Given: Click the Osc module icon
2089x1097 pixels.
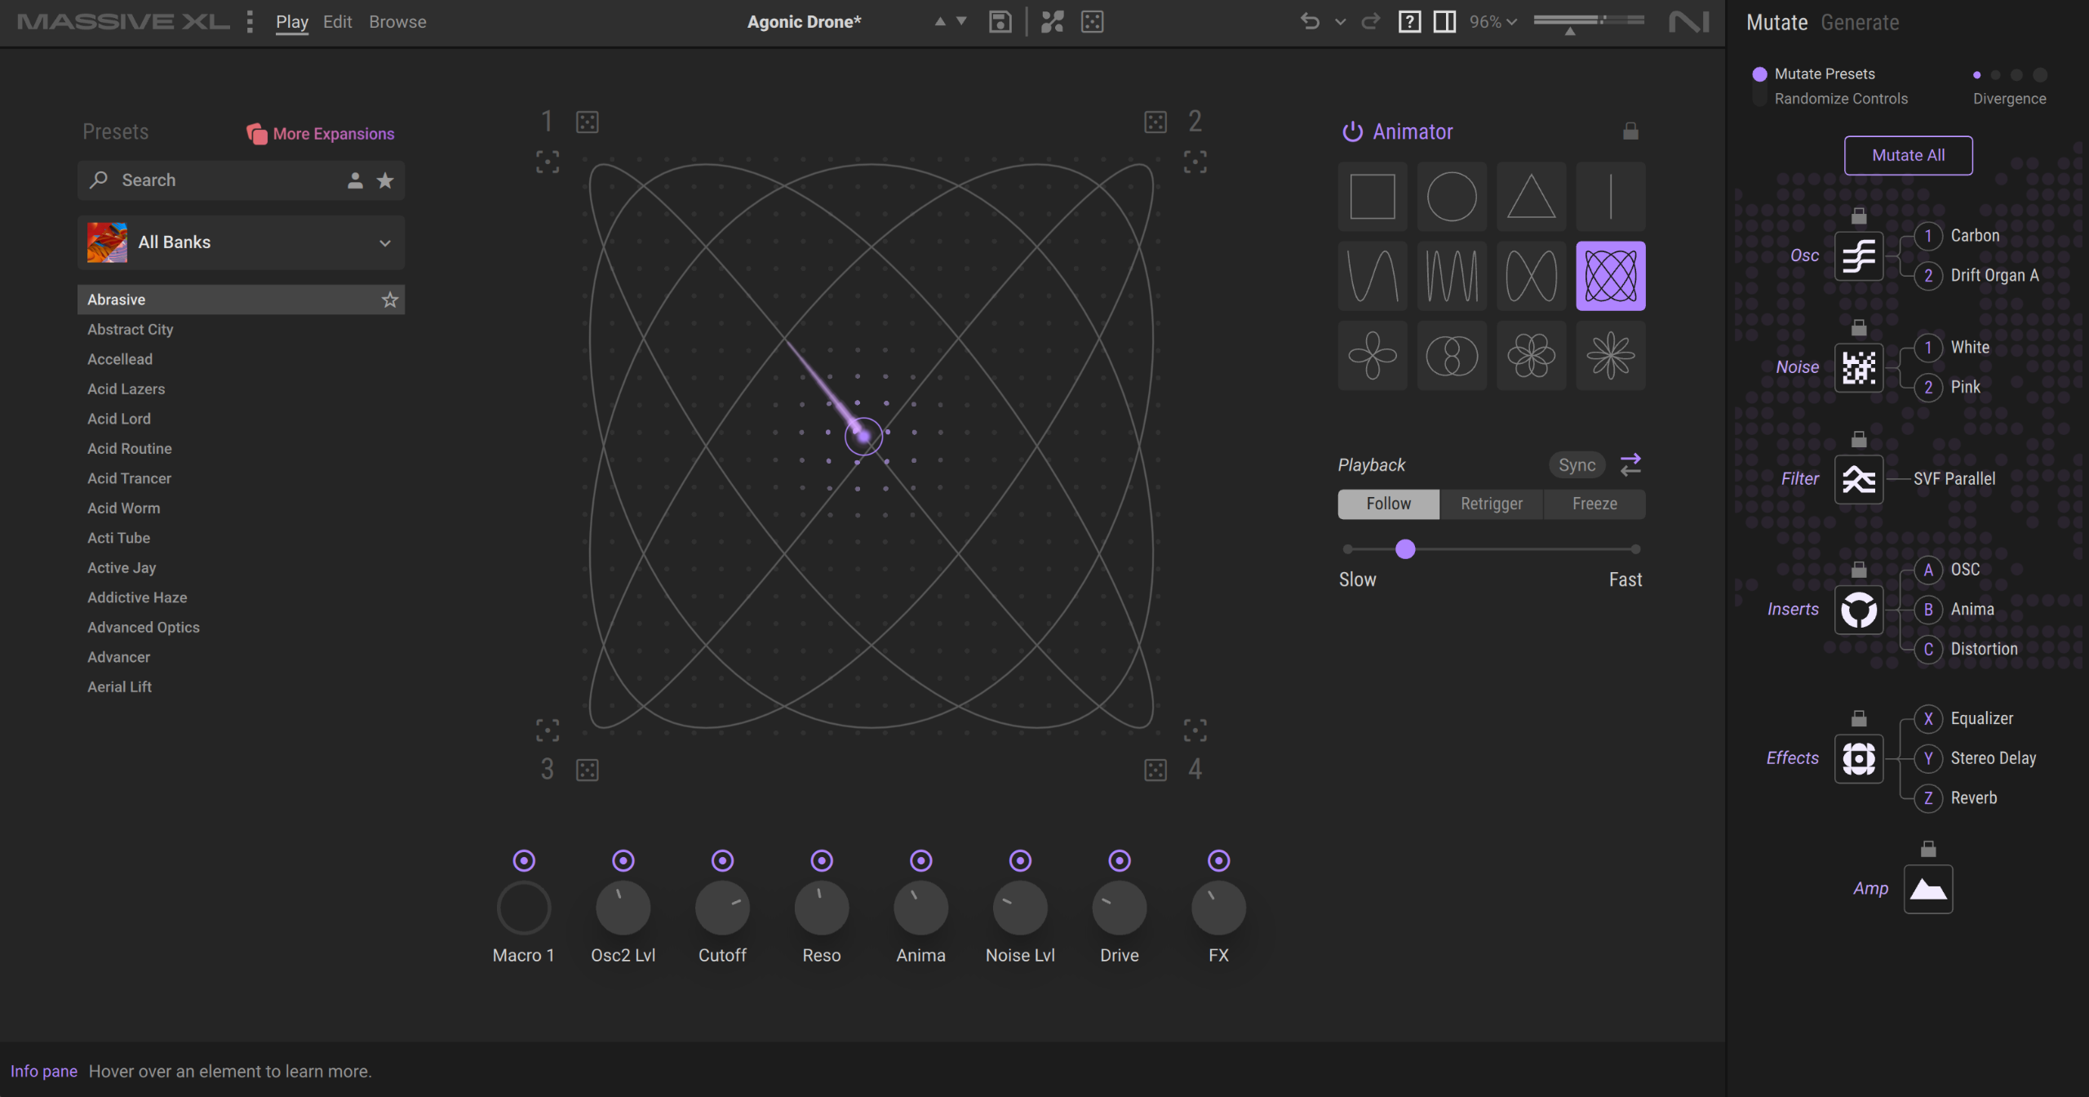Looking at the screenshot, I should click(1859, 256).
